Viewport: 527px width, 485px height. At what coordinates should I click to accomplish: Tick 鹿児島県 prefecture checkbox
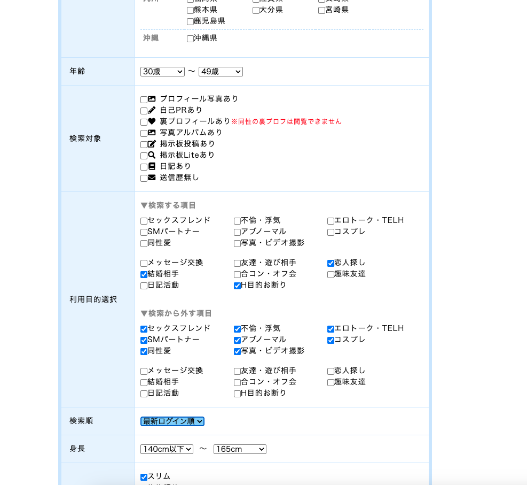[190, 21]
